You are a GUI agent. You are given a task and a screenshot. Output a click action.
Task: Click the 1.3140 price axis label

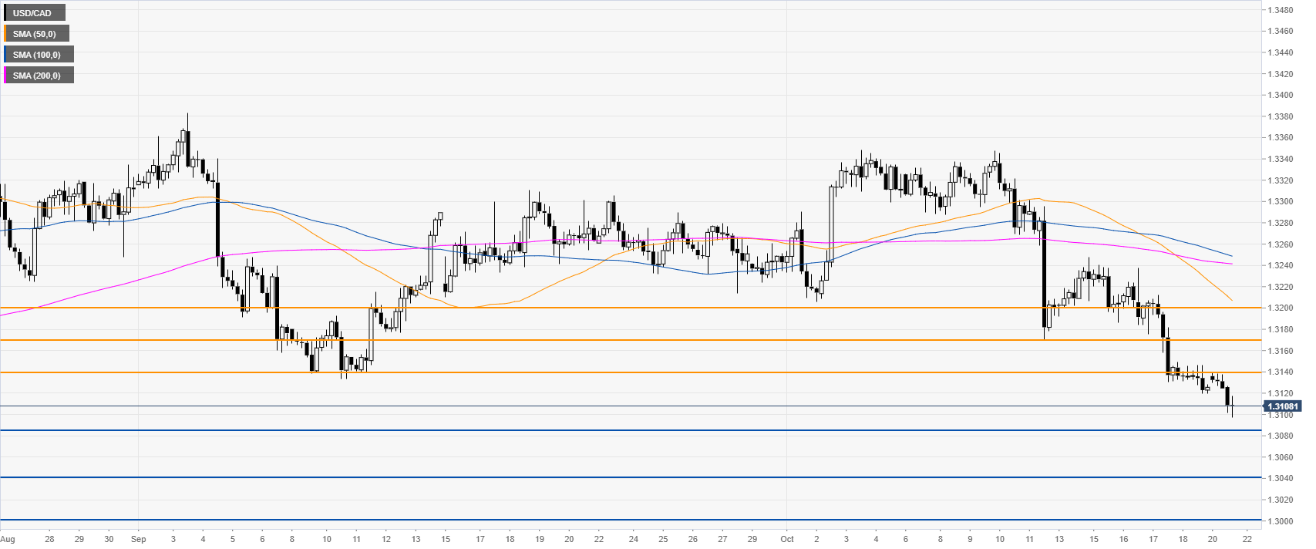(x=1281, y=372)
